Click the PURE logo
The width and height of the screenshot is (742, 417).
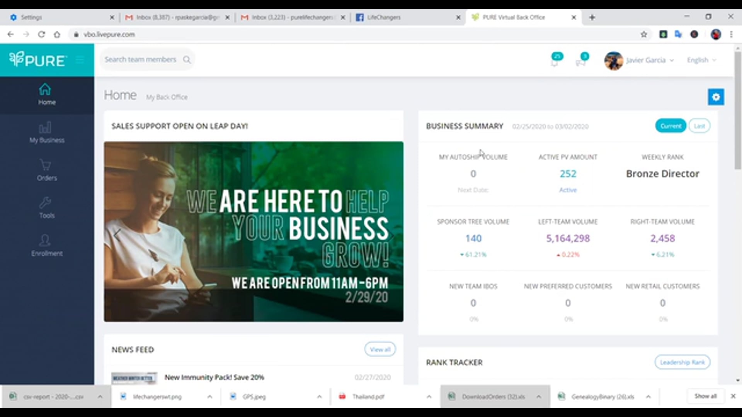[x=37, y=60]
